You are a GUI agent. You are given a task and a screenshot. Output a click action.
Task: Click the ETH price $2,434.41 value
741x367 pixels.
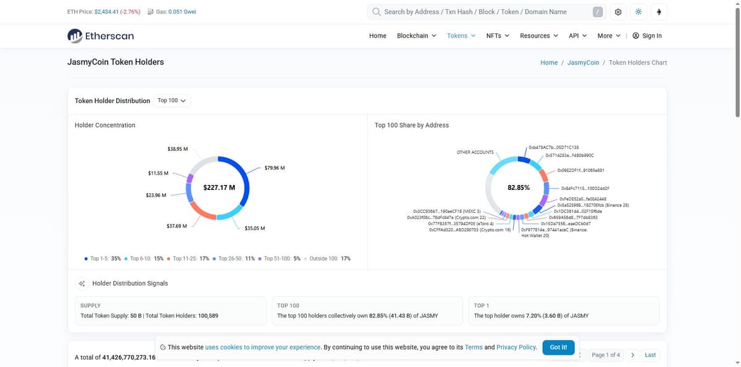106,12
